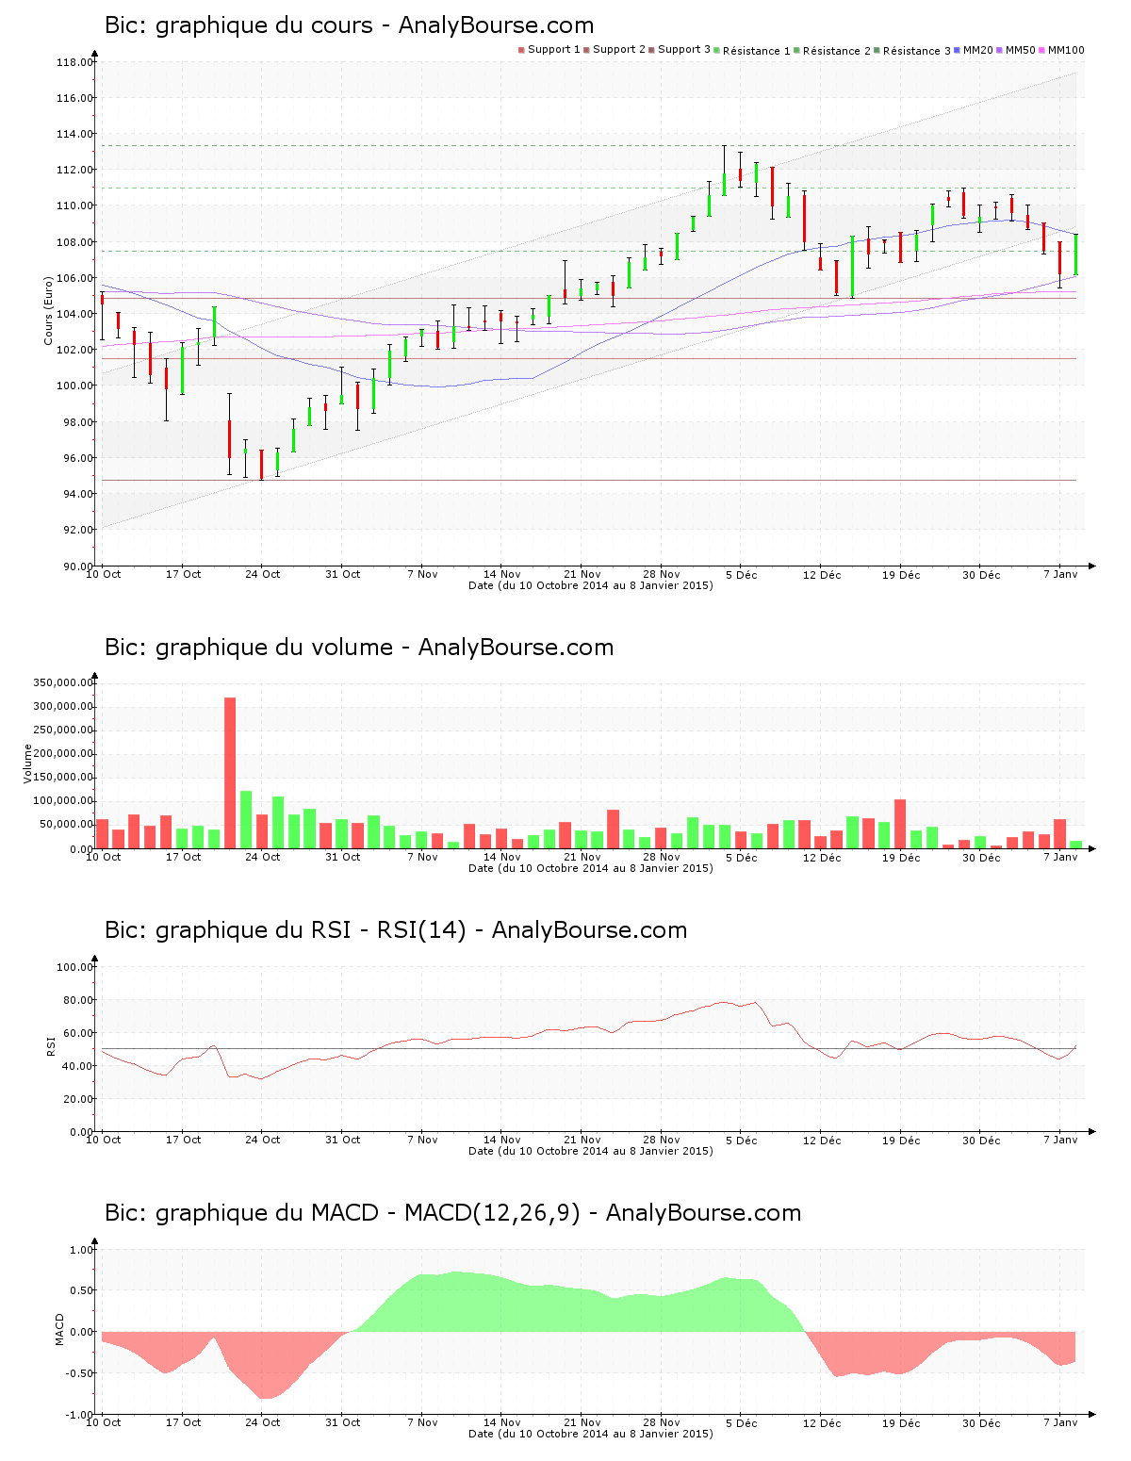Click '7 Janv' date under price chart
Viewport: 1131px width, 1461px height.
tap(1060, 574)
